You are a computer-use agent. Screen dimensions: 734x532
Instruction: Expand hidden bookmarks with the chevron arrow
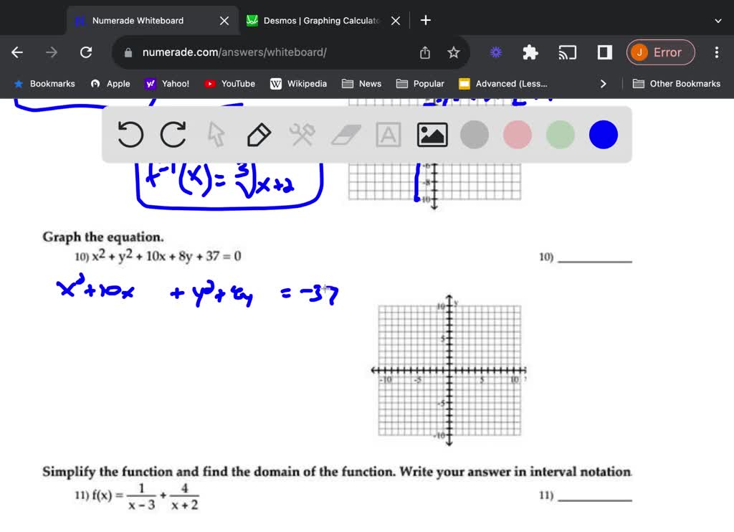point(604,83)
